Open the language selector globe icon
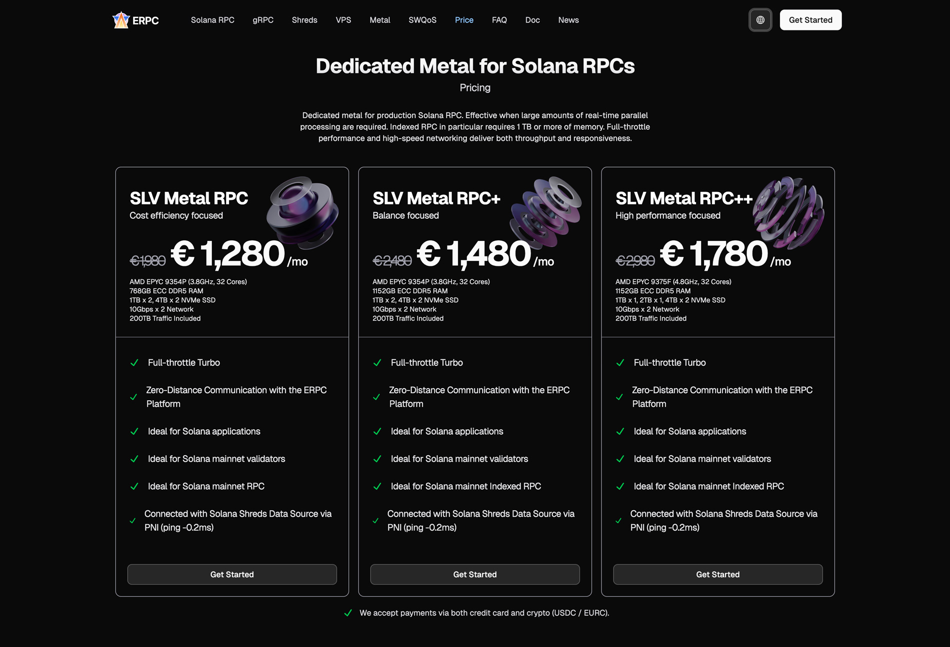This screenshot has width=950, height=647. (x=760, y=20)
